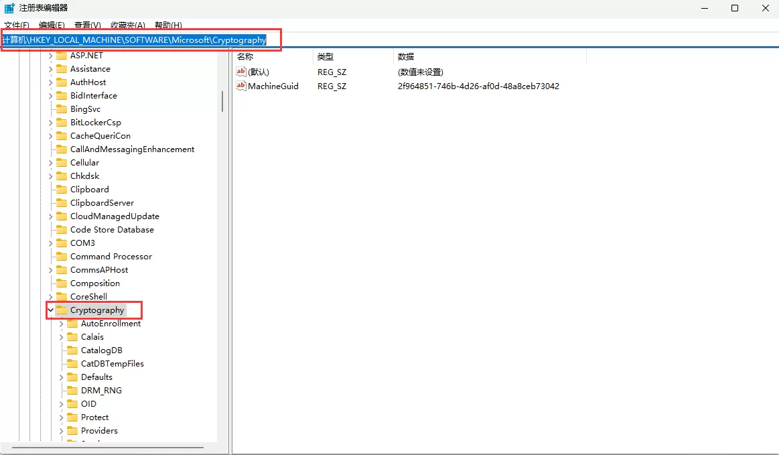Expand the BitLockerCsp key
779x455 pixels.
50,123
